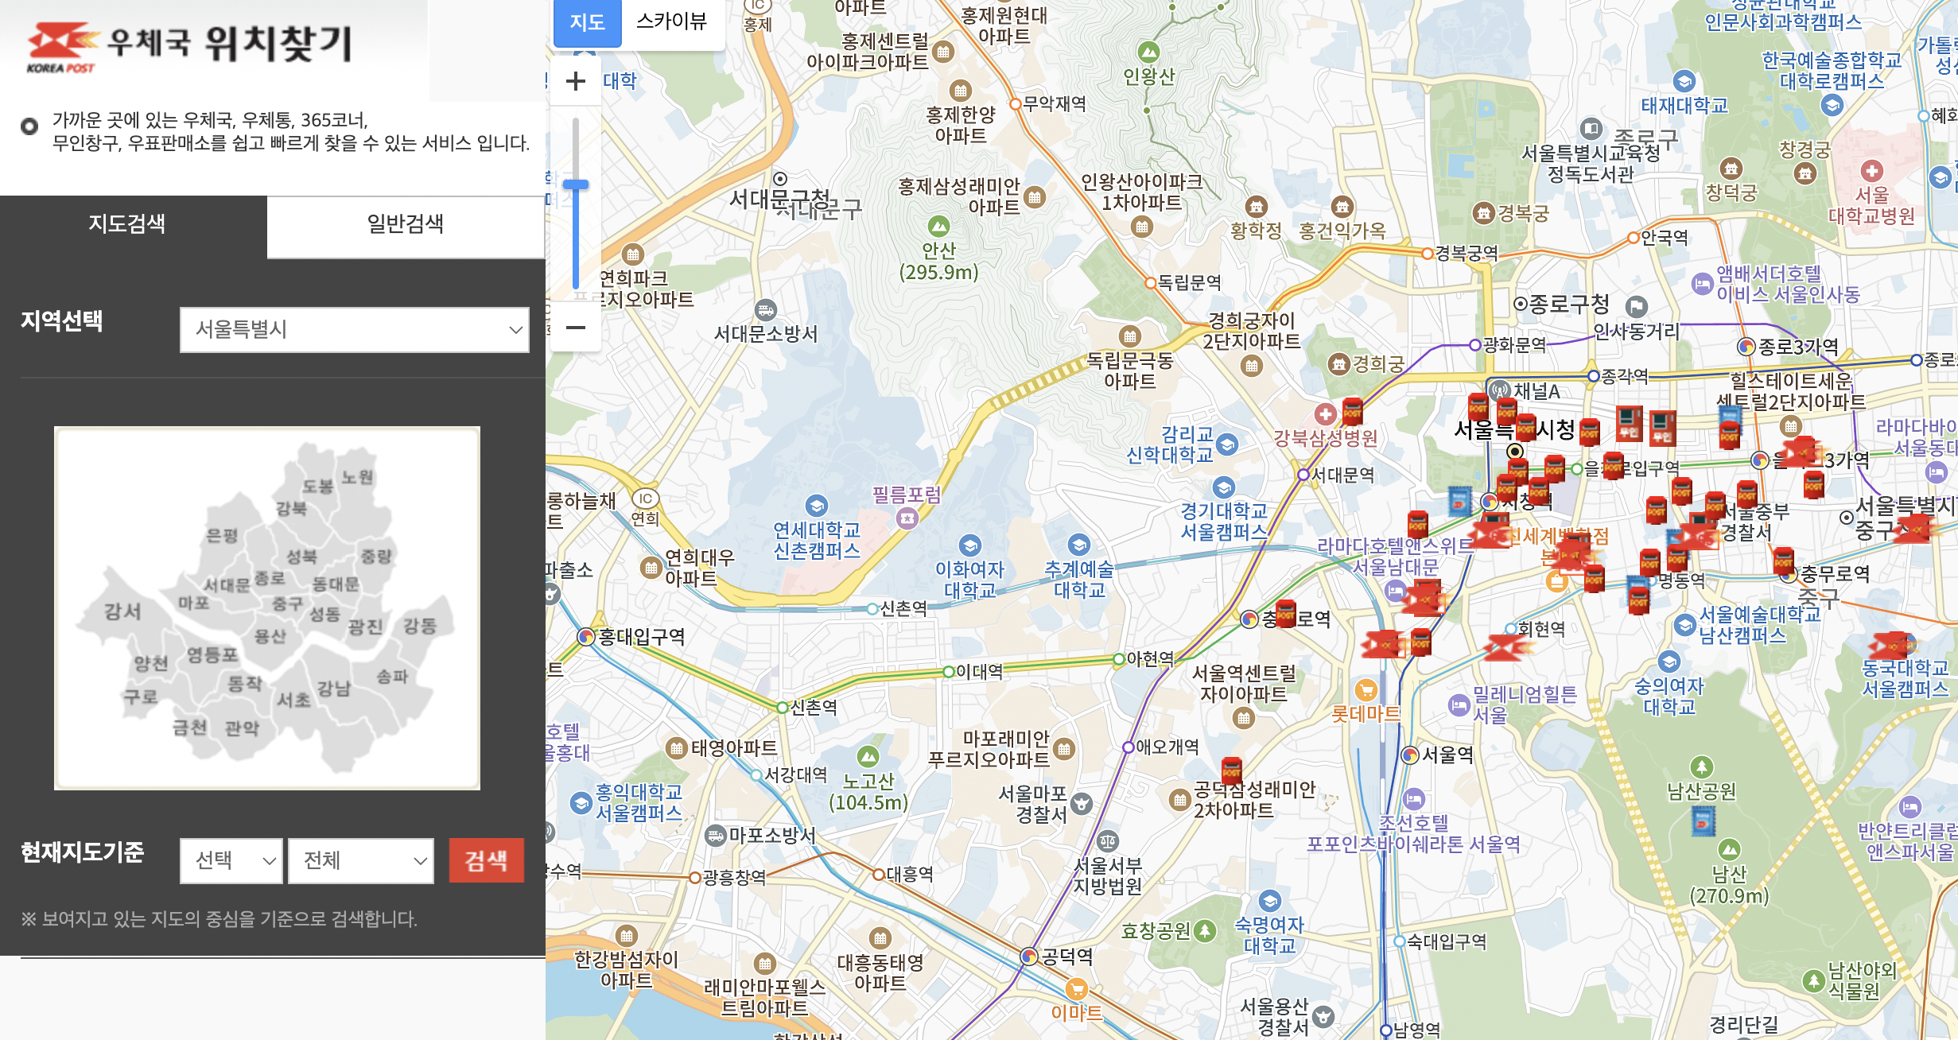Click the mailbox icon on 충정로역
The height and width of the screenshot is (1040, 1958).
pos(1286,614)
